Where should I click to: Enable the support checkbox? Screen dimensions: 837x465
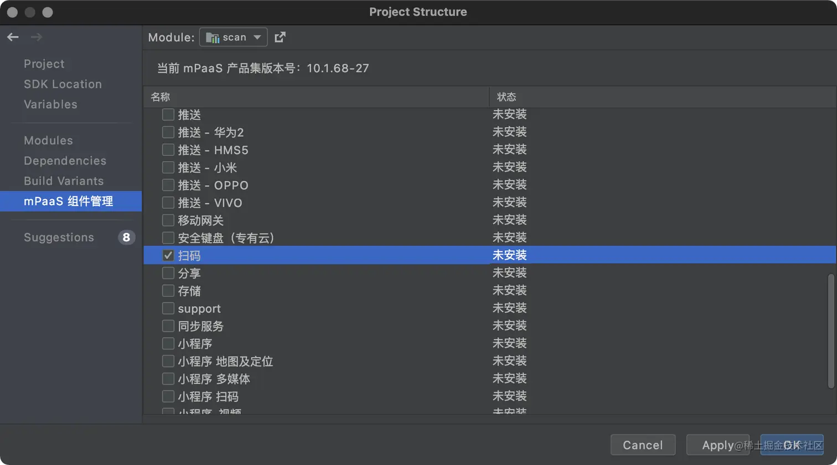pos(168,308)
